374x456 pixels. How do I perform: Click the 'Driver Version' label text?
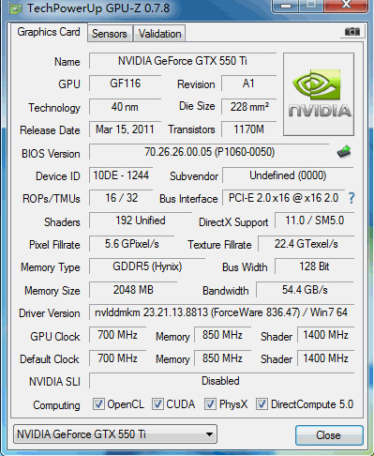50,313
